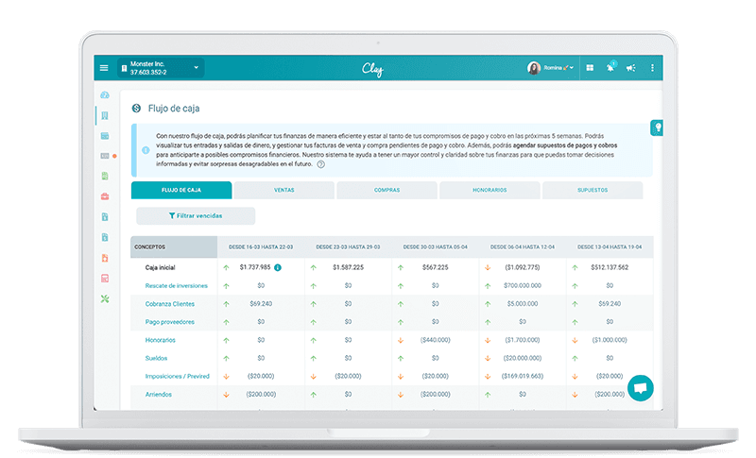The height and width of the screenshot is (458, 756).
Task: Open the Pago proveedores link
Action: coord(170,322)
